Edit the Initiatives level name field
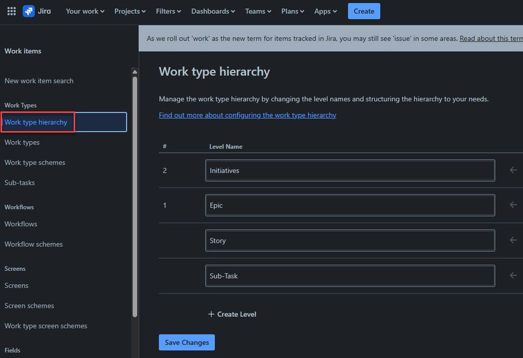This screenshot has width=523, height=358. coord(350,170)
